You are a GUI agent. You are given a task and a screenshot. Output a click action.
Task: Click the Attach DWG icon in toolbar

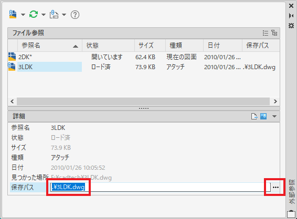click(x=13, y=15)
